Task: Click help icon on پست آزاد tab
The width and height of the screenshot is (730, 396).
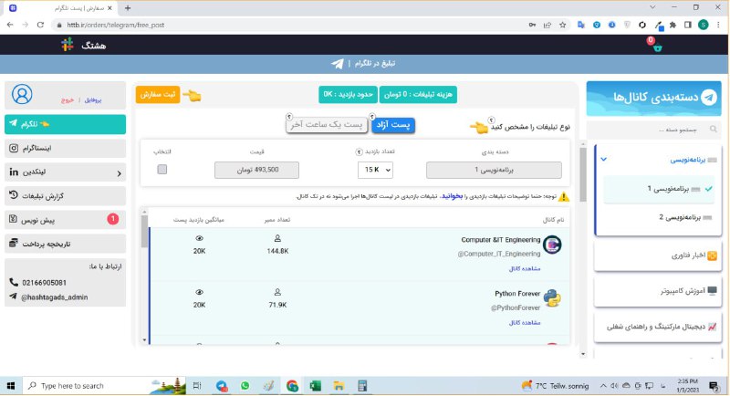Action: [372, 117]
